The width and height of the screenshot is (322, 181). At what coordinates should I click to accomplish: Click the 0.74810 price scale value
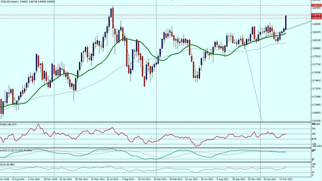tap(316, 80)
